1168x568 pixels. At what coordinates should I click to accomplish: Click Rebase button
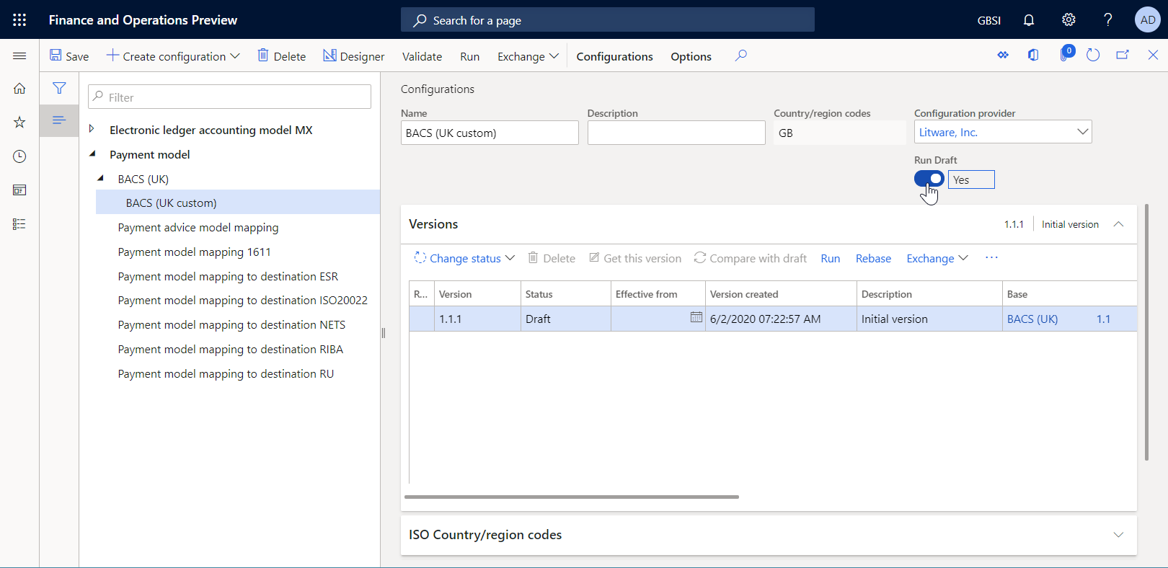873,258
